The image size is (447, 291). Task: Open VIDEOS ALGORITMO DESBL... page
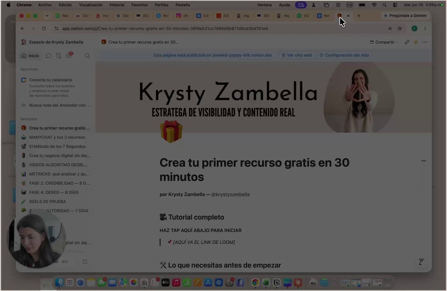[56, 165]
